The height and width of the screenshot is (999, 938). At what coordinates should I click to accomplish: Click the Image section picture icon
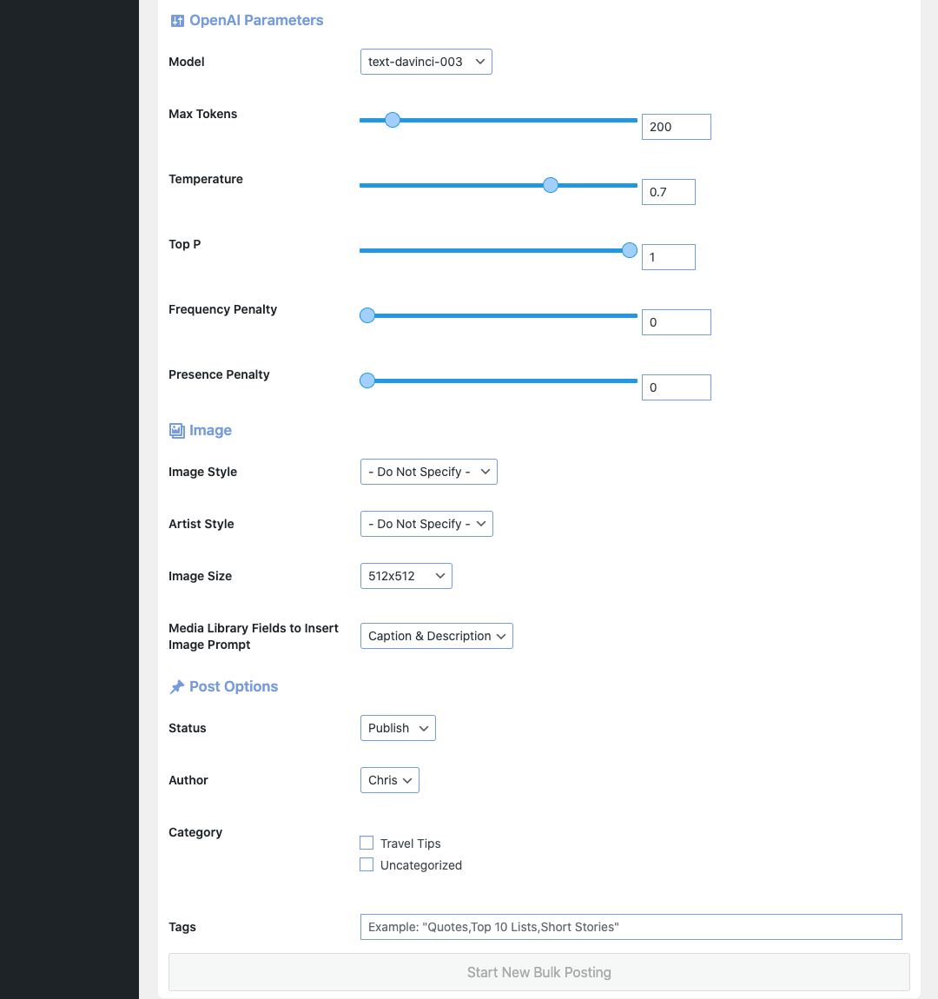tap(177, 431)
